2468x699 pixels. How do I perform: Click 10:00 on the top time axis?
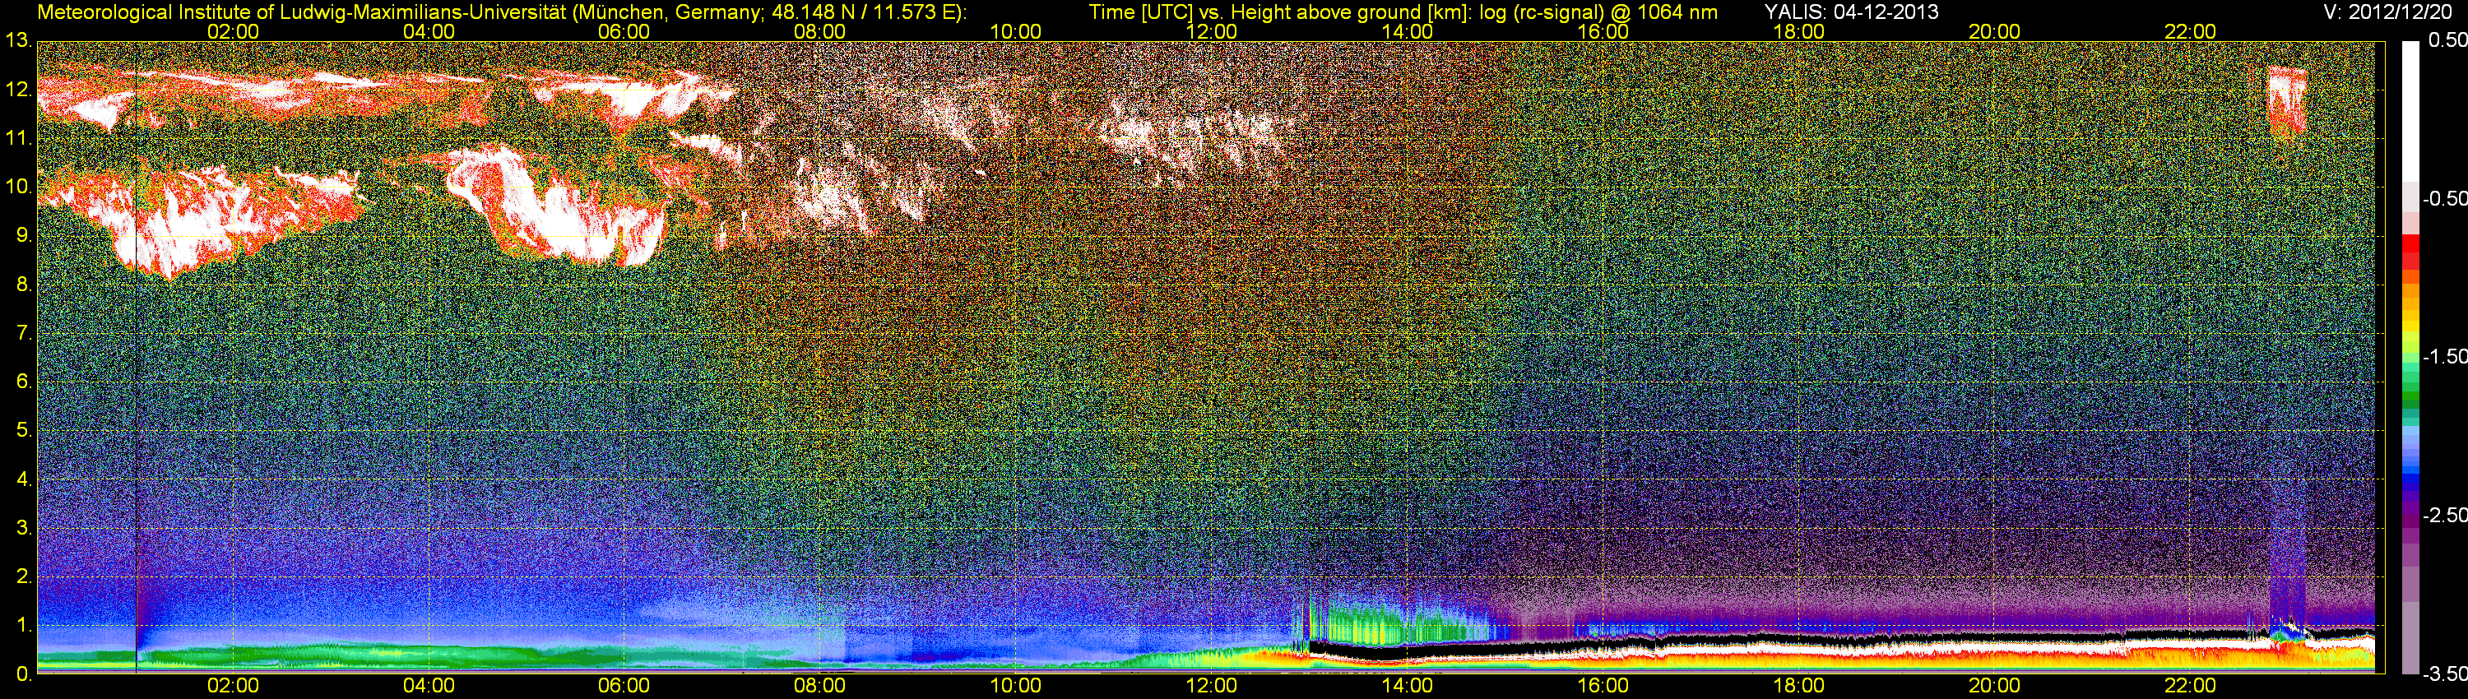(1015, 31)
